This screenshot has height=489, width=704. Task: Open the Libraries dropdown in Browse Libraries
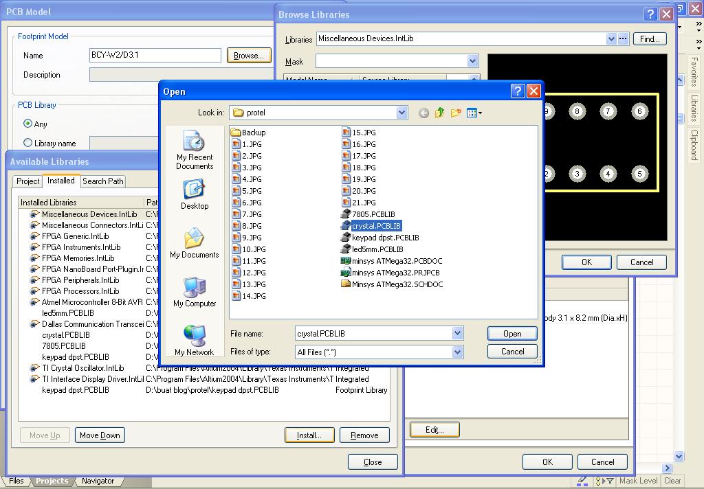[x=611, y=39]
